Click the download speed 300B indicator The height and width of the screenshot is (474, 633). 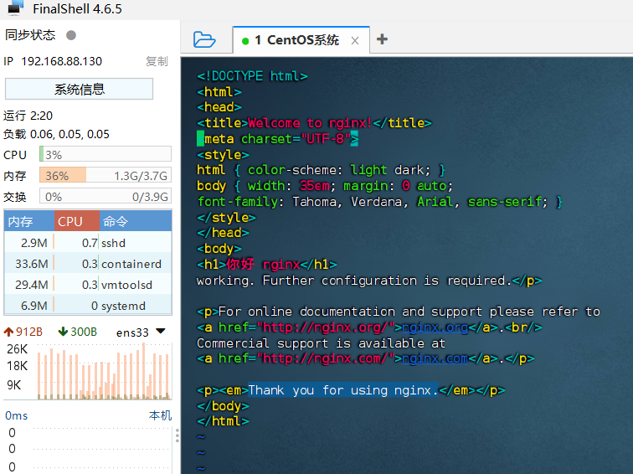pos(78,332)
